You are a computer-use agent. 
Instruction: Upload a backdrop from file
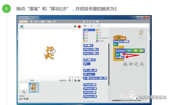(x=25, y=99)
